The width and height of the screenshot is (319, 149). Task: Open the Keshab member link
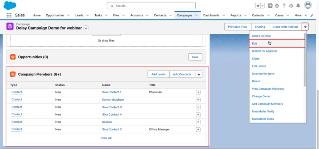pyautogui.click(x=107, y=122)
